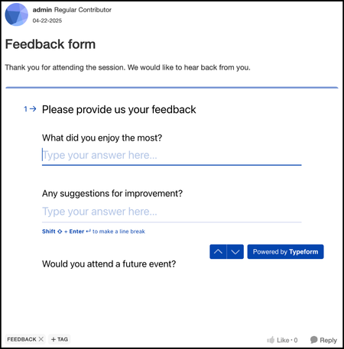This screenshot has height=349, width=344.
Task: Click the 04-22-2025 post date
Action: click(47, 21)
